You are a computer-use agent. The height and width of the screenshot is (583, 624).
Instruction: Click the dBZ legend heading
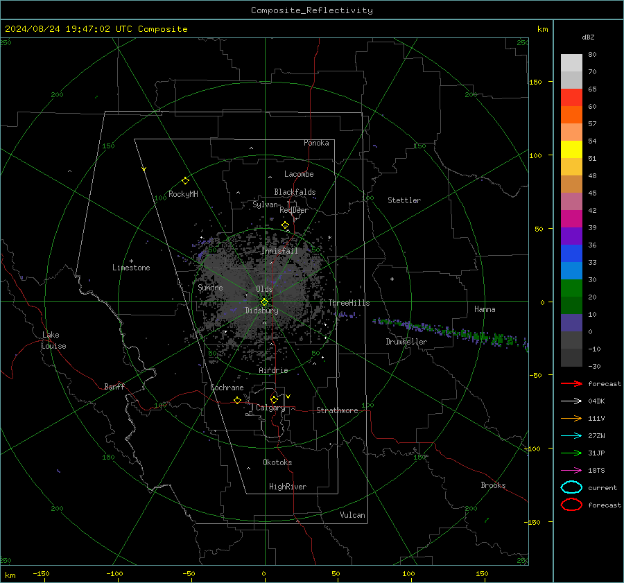(x=588, y=37)
